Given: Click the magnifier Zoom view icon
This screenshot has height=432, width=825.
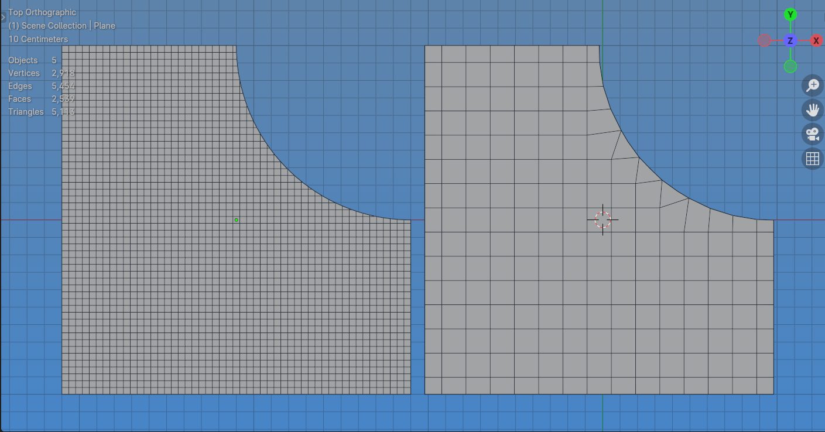Looking at the screenshot, I should (x=812, y=85).
